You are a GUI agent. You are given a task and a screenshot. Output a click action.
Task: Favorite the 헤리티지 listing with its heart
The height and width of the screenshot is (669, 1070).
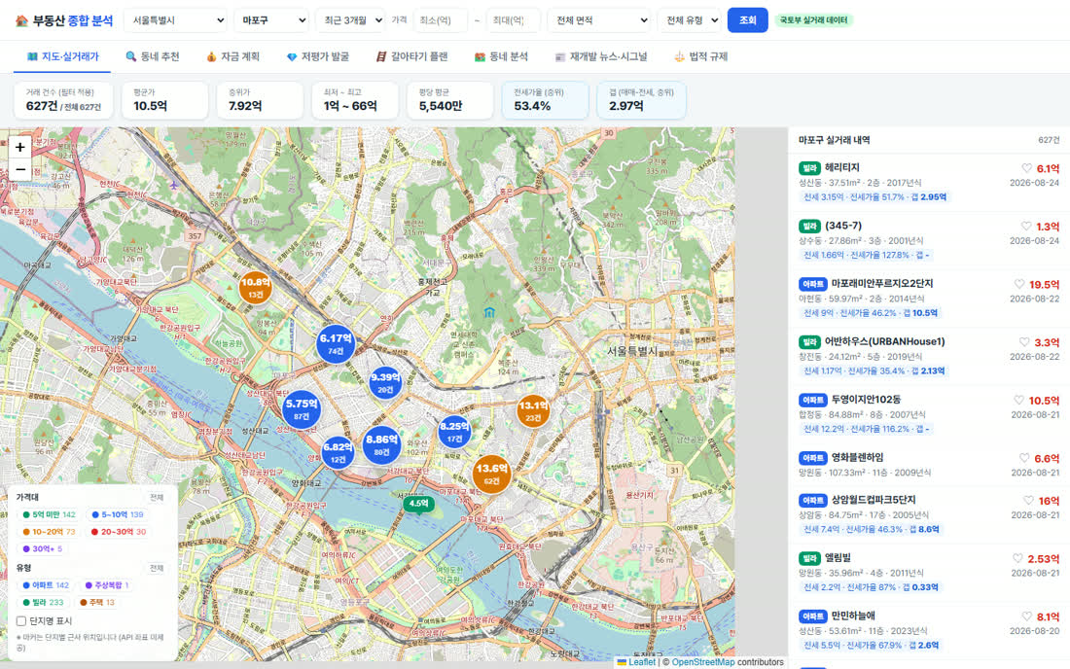point(1026,168)
